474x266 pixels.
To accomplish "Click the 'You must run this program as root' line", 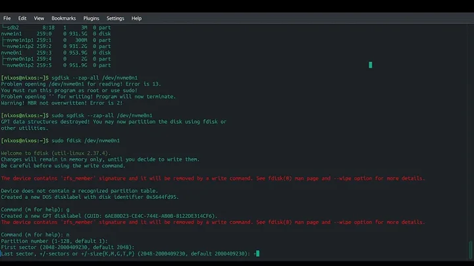I will click(x=69, y=90).
